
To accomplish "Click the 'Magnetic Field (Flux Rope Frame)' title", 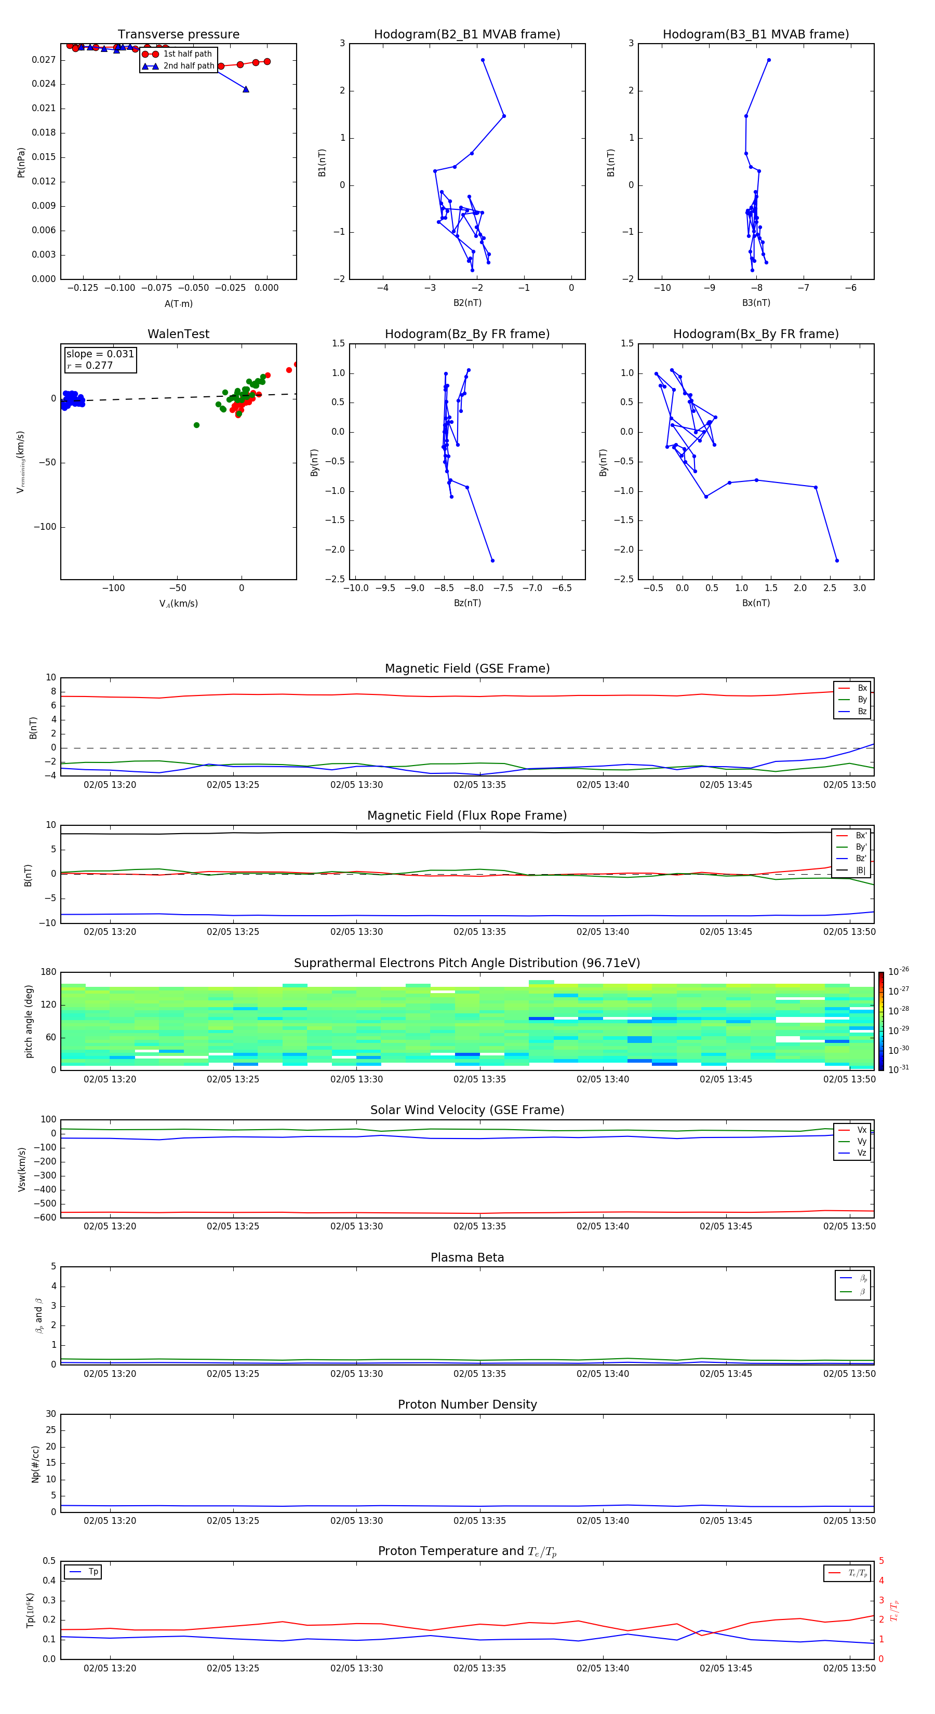I will (x=467, y=816).
